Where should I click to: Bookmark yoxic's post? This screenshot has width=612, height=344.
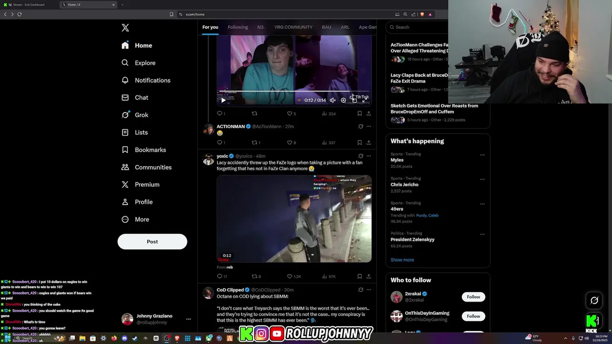pos(360,276)
